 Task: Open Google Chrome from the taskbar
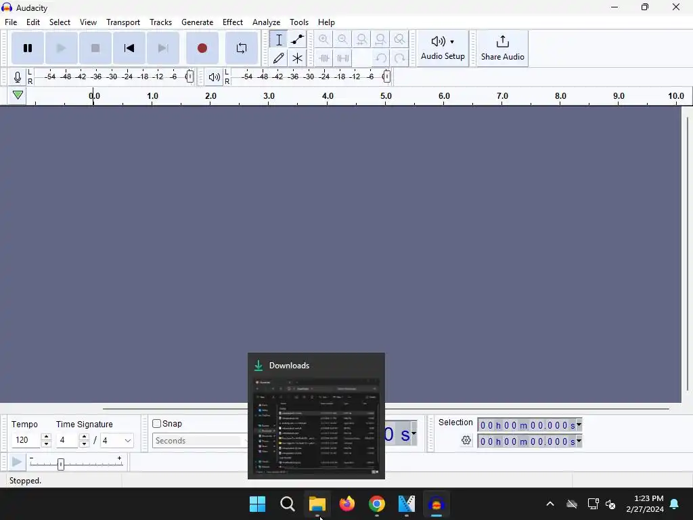(x=376, y=504)
